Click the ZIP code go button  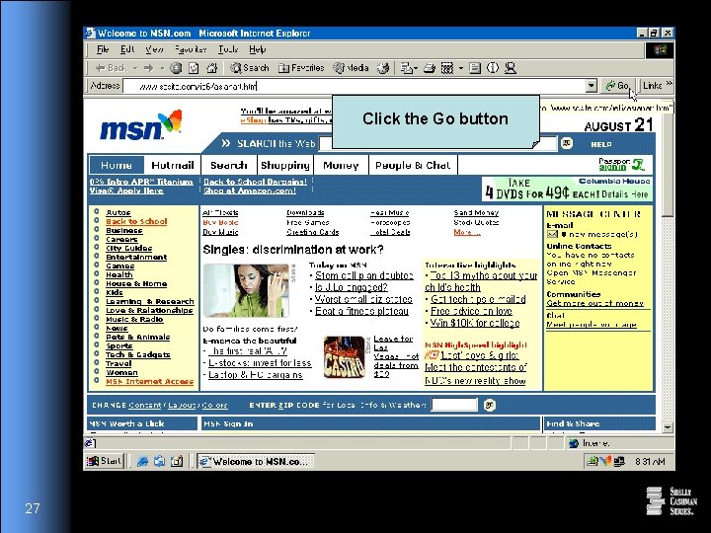489,405
